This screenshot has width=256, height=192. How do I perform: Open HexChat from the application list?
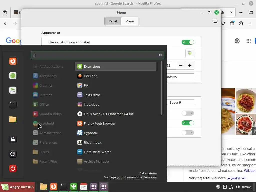(x=116, y=76)
